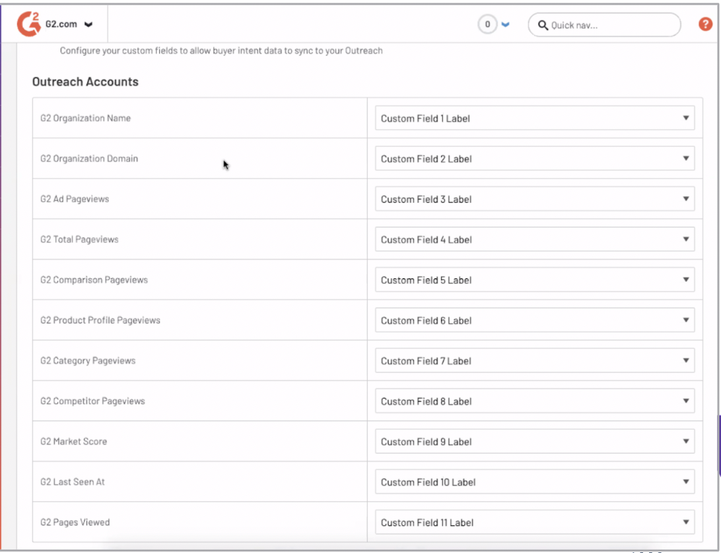721x553 pixels.
Task: Click the magnifier icon in Quick nav
Action: click(543, 26)
